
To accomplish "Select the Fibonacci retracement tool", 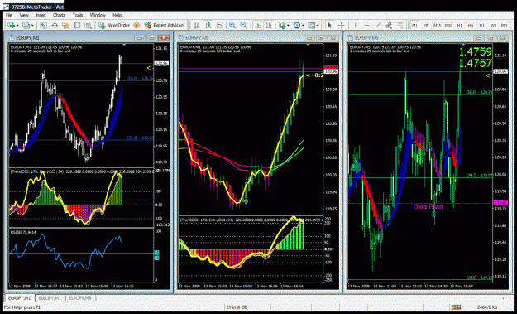I will coord(400,25).
